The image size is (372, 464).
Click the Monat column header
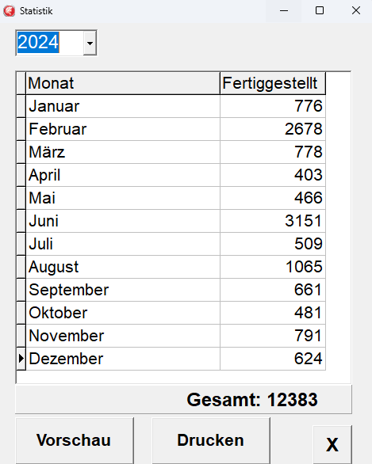pyautogui.click(x=123, y=83)
